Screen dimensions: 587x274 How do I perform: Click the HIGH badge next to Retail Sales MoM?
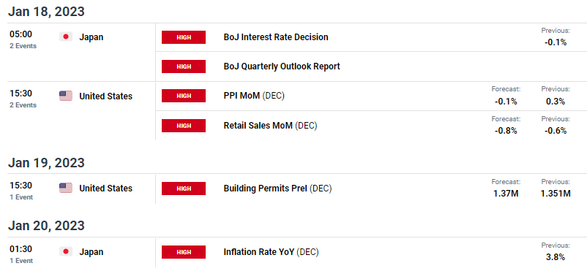click(x=184, y=126)
